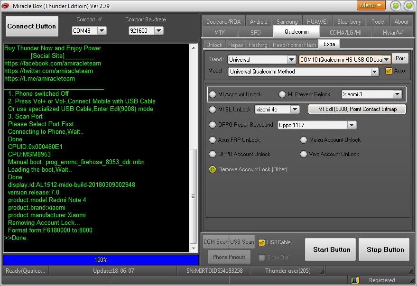Select Asus FRP UnLock radio option

pyautogui.click(x=213, y=140)
